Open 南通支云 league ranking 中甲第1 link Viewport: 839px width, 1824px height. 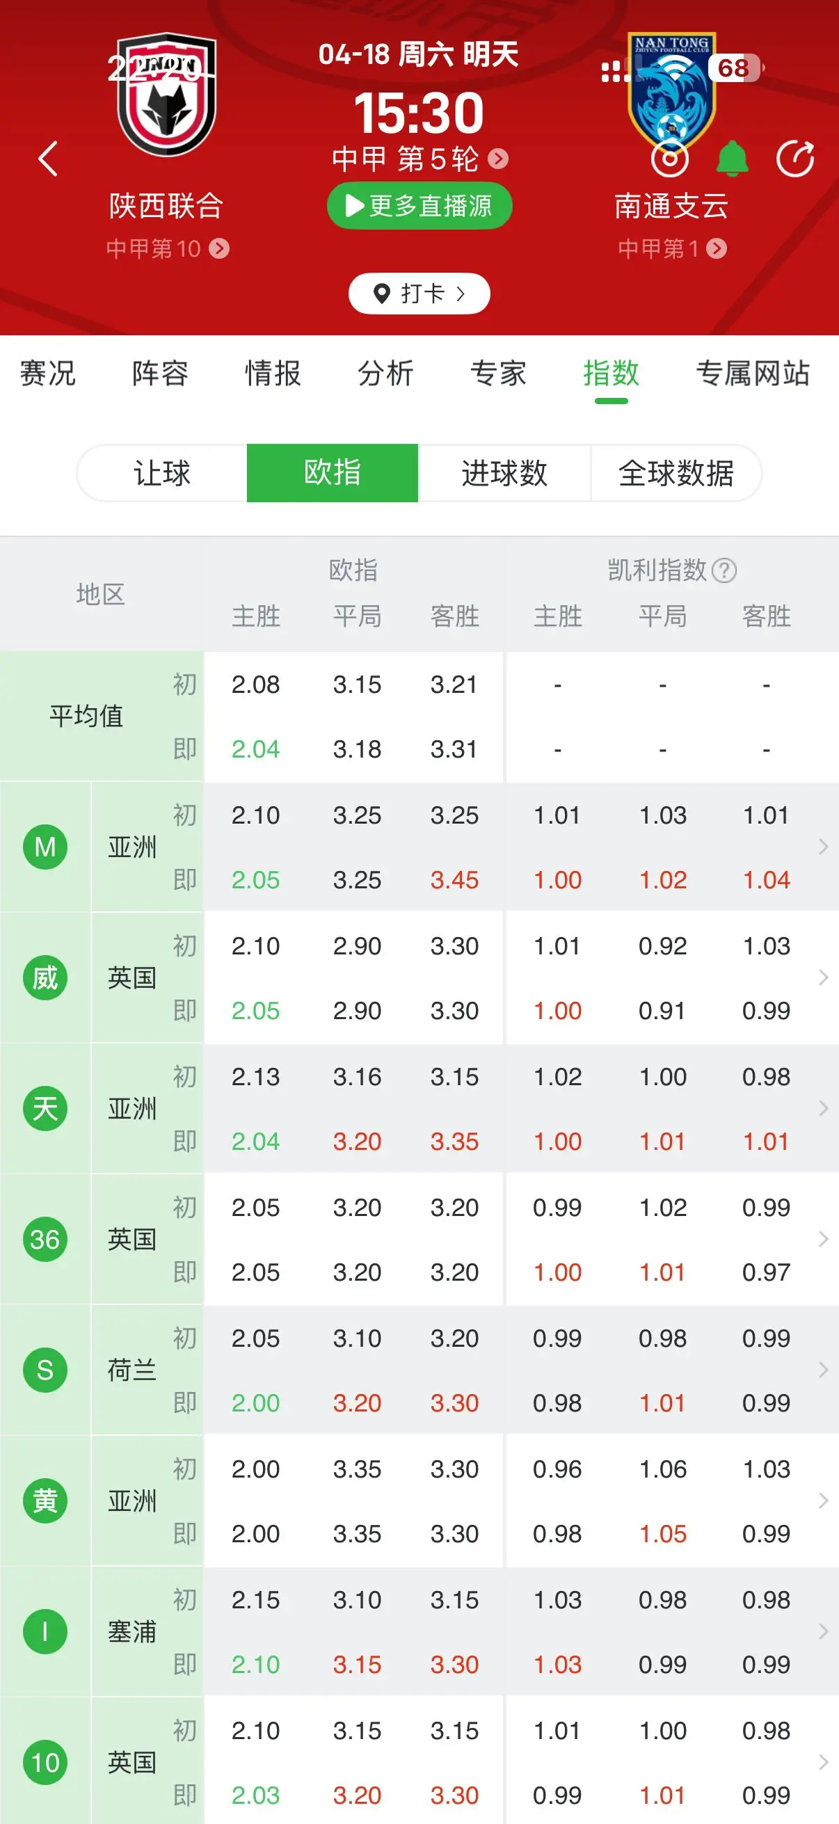(672, 248)
